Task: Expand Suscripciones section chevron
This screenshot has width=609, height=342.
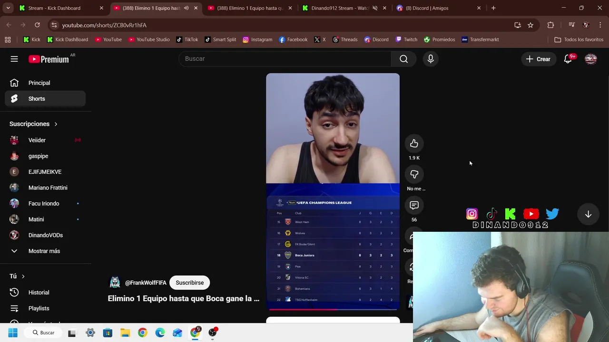Action: (x=56, y=124)
